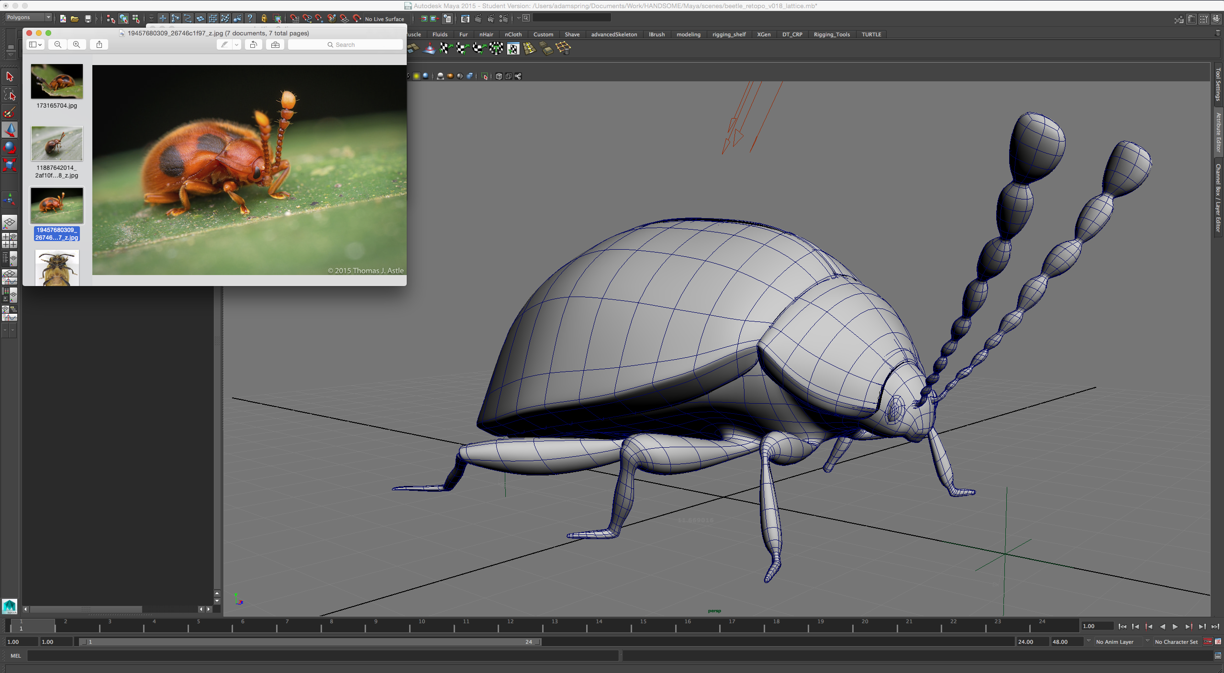Open the render settings window
The image size is (1224, 673).
click(x=503, y=19)
